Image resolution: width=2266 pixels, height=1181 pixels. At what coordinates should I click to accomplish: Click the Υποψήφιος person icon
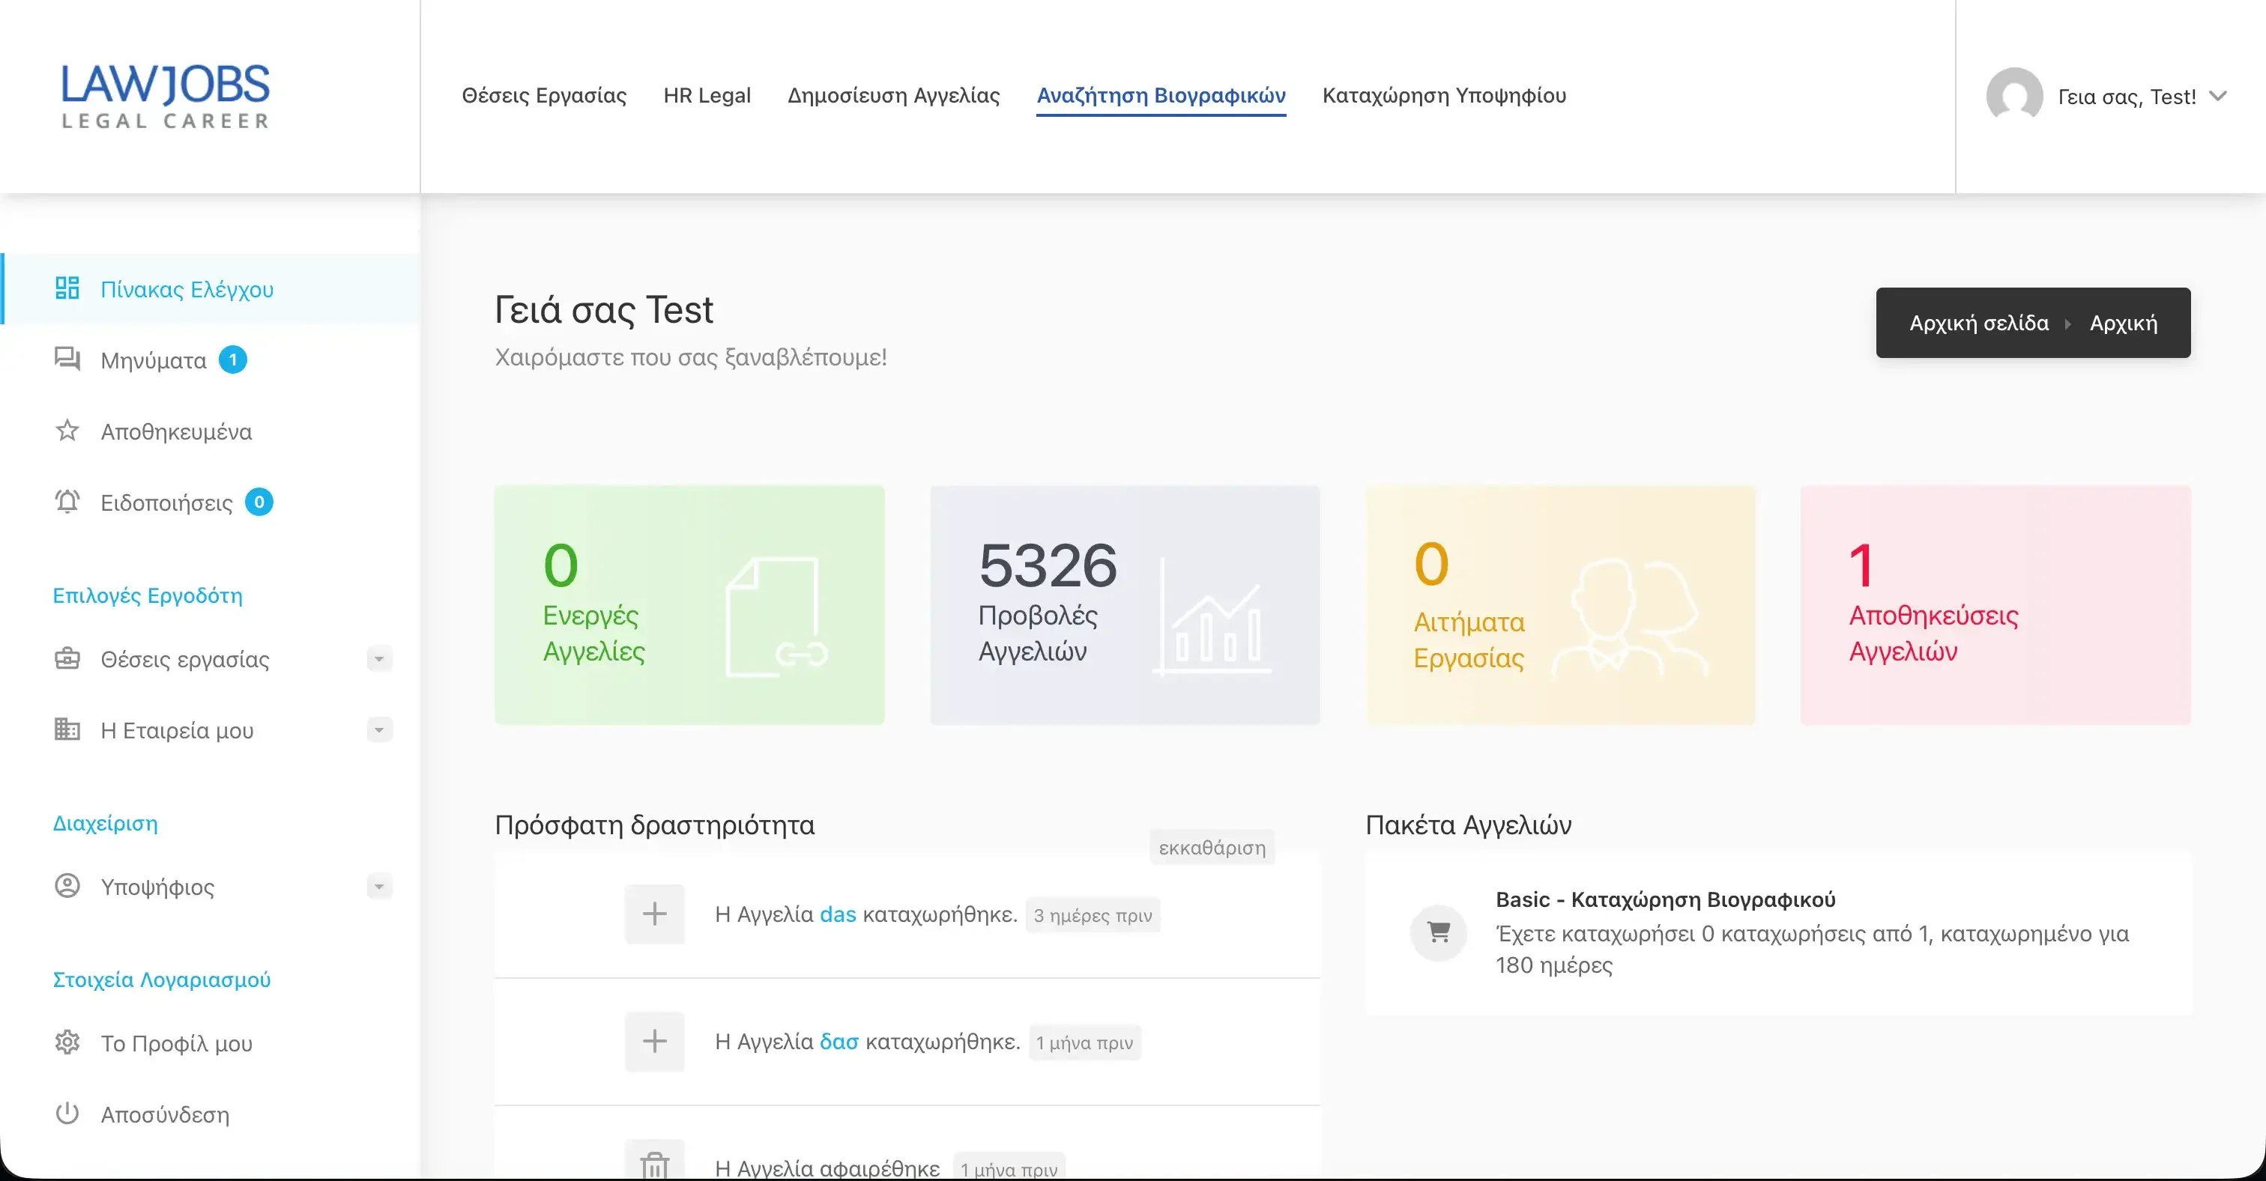tap(67, 885)
